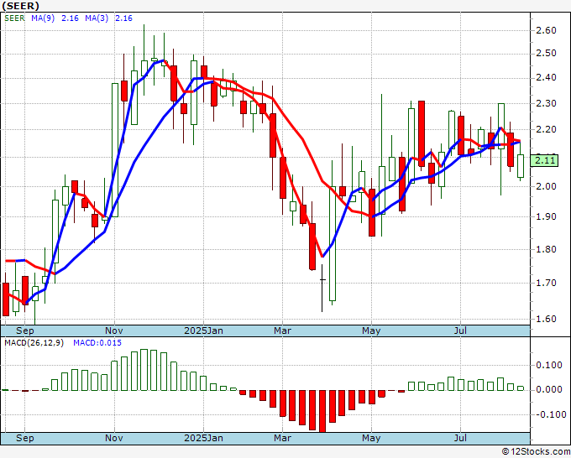The width and height of the screenshot is (571, 458).
Task: Click the green 2.11 current price tag
Action: [544, 160]
